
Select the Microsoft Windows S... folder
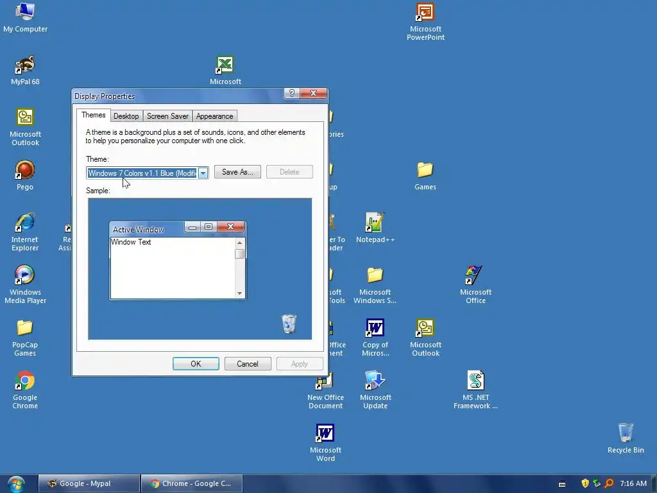pyautogui.click(x=375, y=285)
